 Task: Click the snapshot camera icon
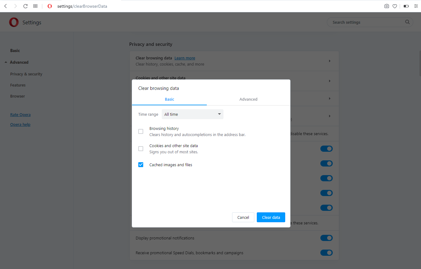(386, 6)
